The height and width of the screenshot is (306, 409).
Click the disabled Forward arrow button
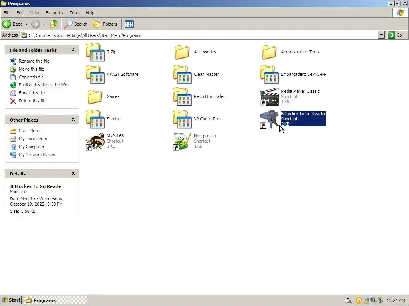pyautogui.click(x=36, y=24)
